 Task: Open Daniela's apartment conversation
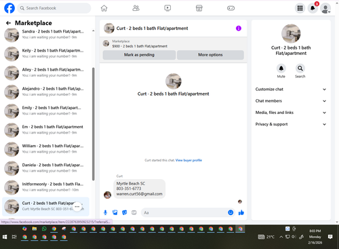46,168
